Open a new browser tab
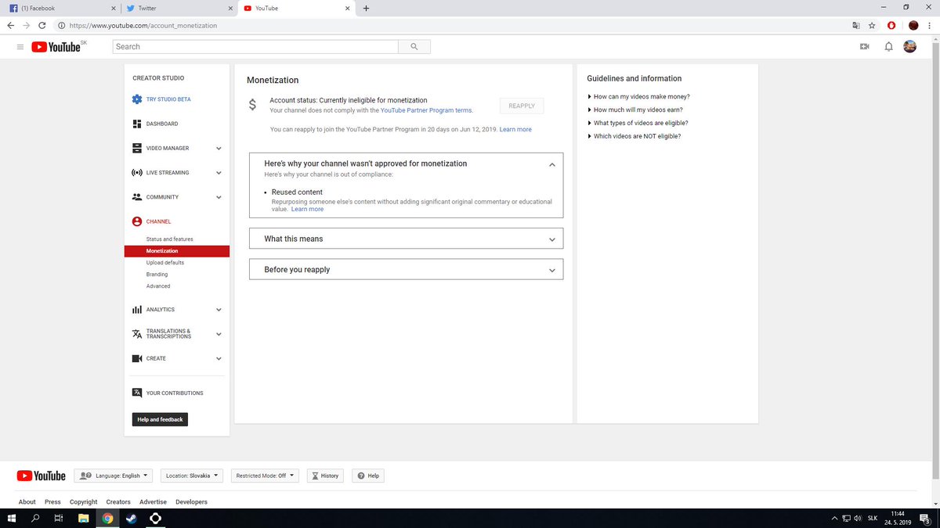This screenshot has height=528, width=940. click(x=366, y=8)
